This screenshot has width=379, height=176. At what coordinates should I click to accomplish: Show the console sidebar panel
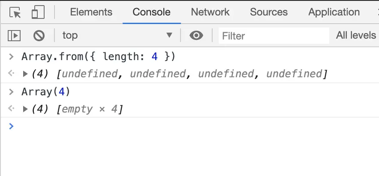[x=14, y=35]
